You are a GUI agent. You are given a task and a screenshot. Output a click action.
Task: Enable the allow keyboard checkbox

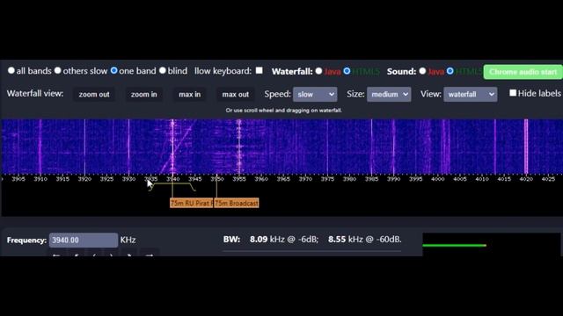[259, 70]
